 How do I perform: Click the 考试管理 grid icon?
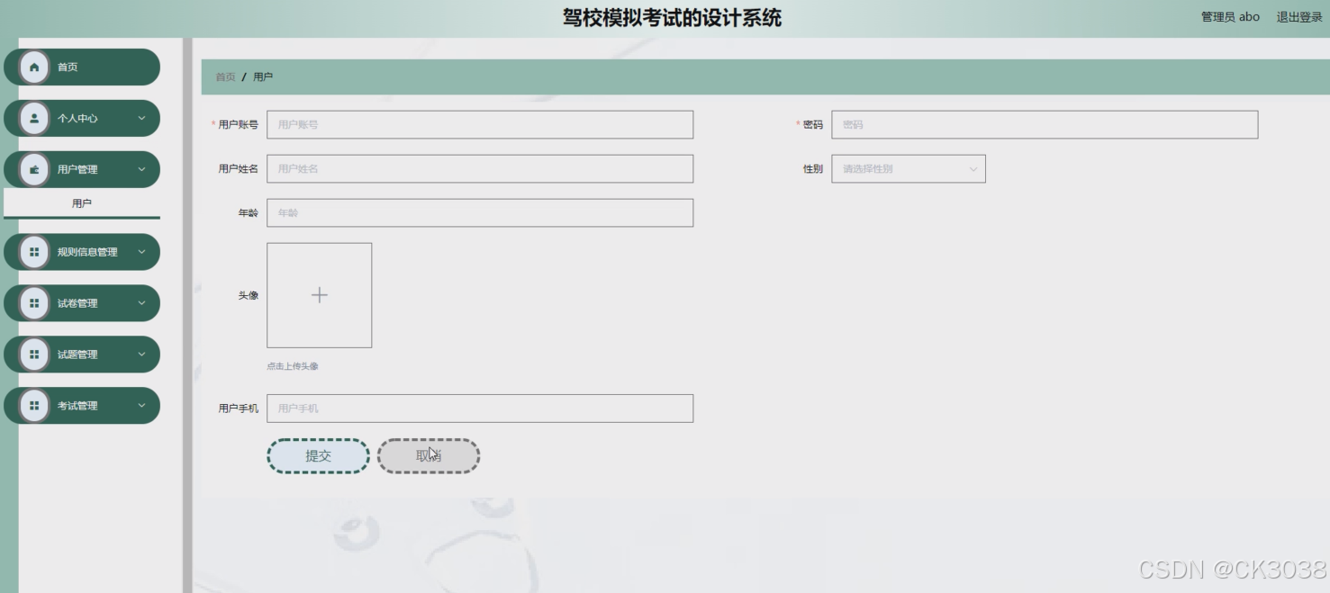tap(34, 406)
